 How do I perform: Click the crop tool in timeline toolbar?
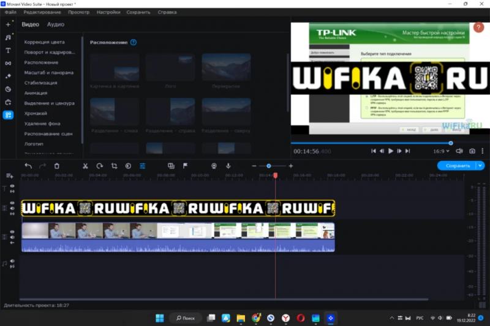click(114, 166)
